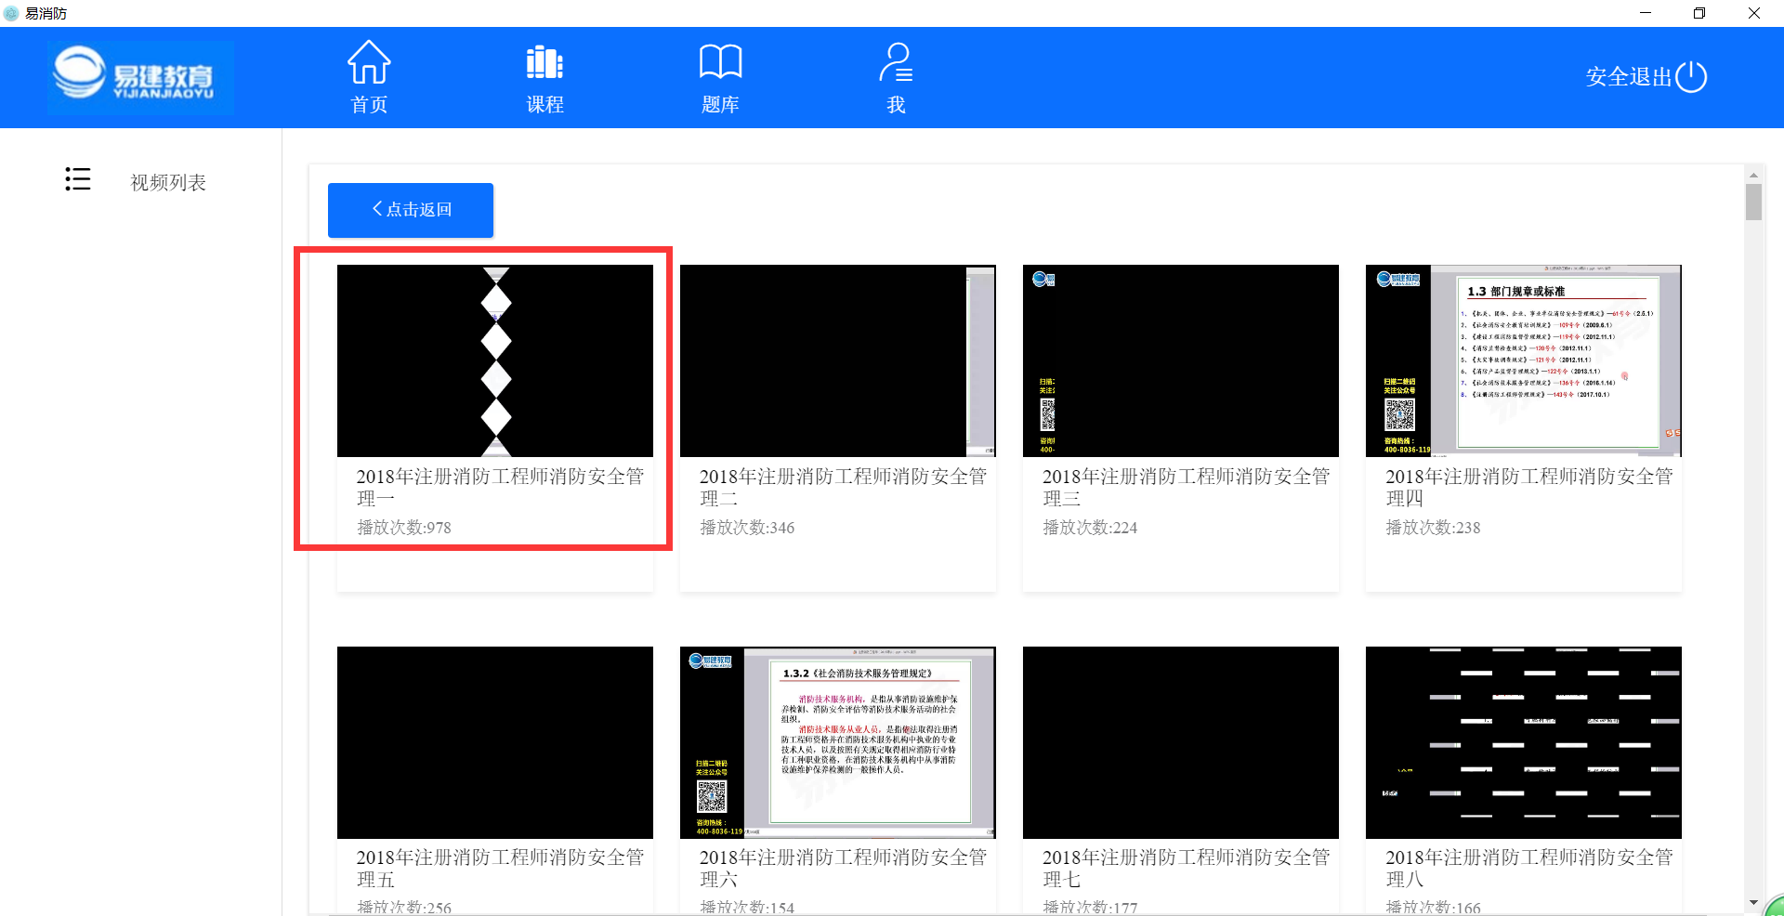Click the 点击返回 back button

pyautogui.click(x=411, y=210)
